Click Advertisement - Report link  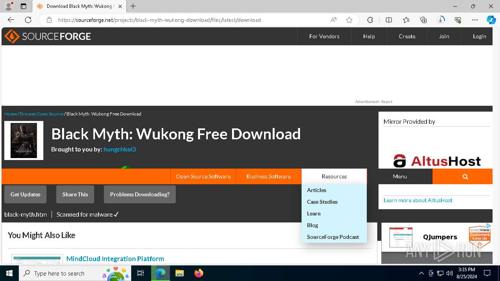pyautogui.click(x=373, y=102)
